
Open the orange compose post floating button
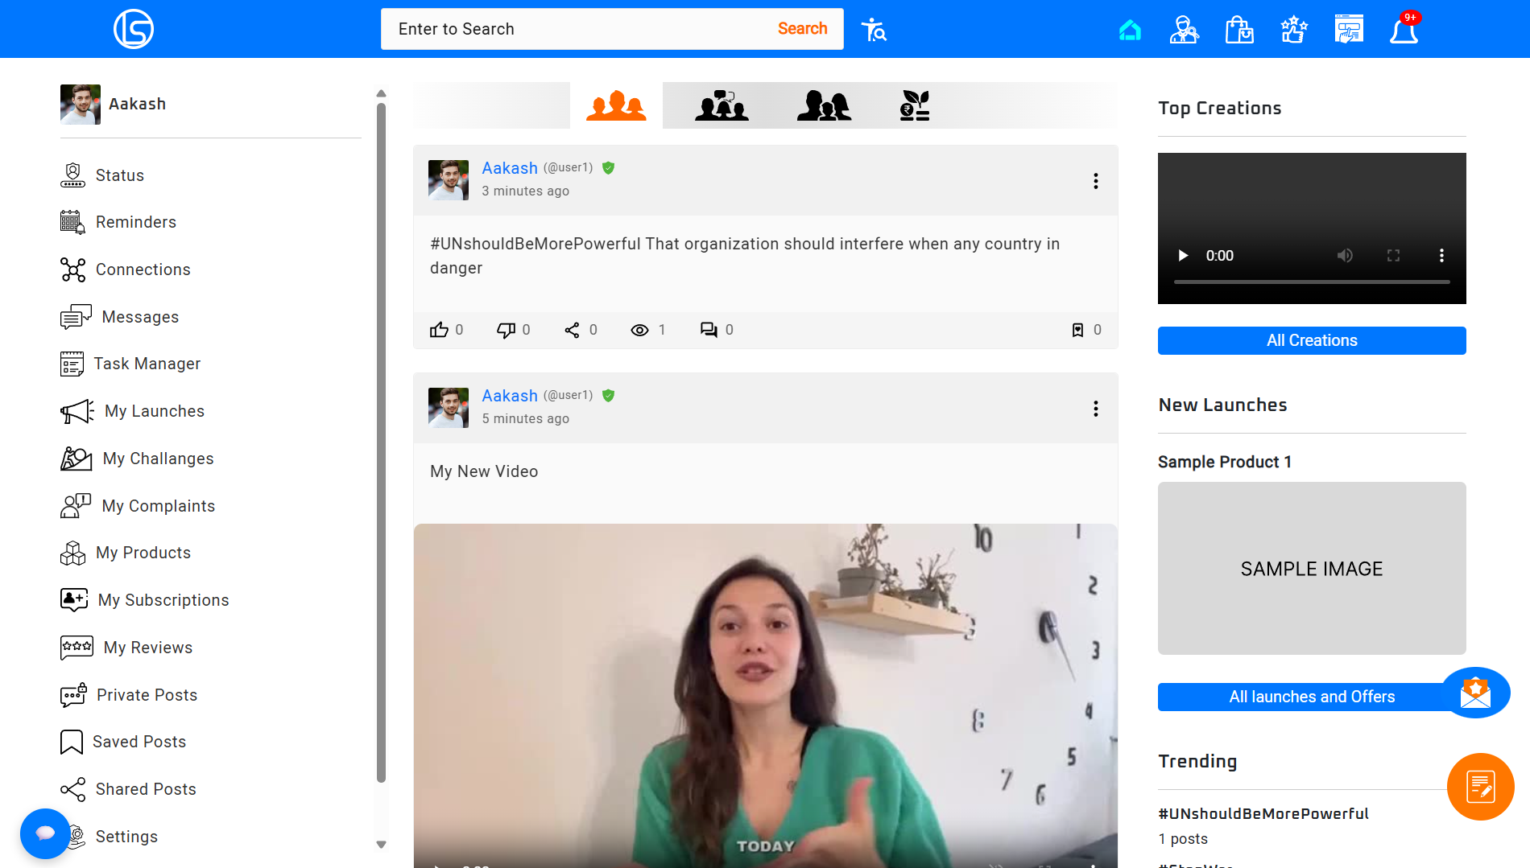(x=1480, y=787)
